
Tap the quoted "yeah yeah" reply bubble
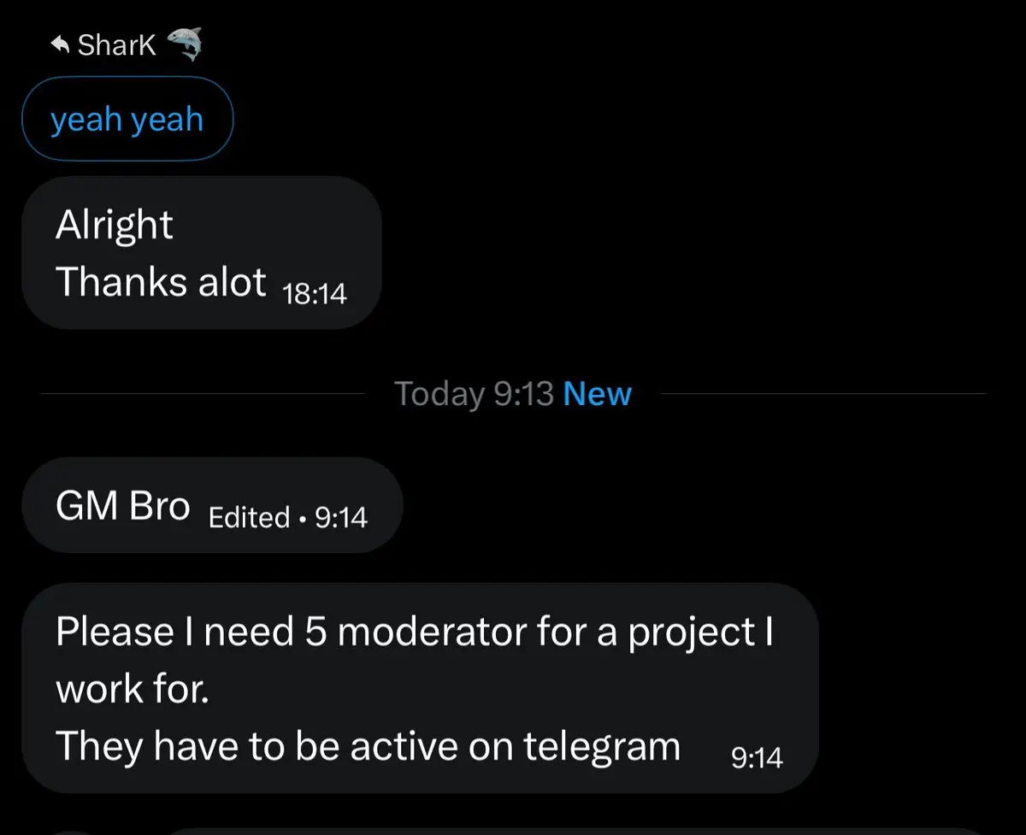pyautogui.click(x=127, y=119)
